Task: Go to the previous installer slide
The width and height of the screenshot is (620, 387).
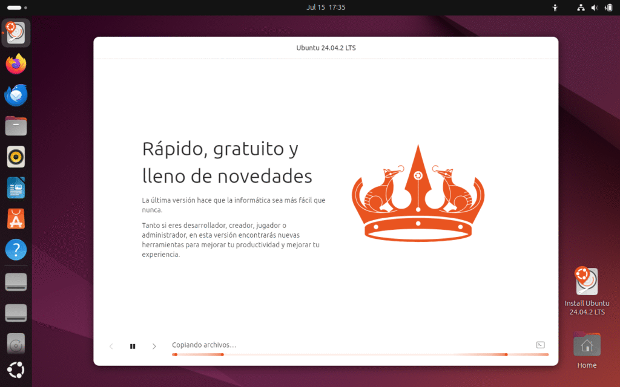Action: click(x=111, y=346)
